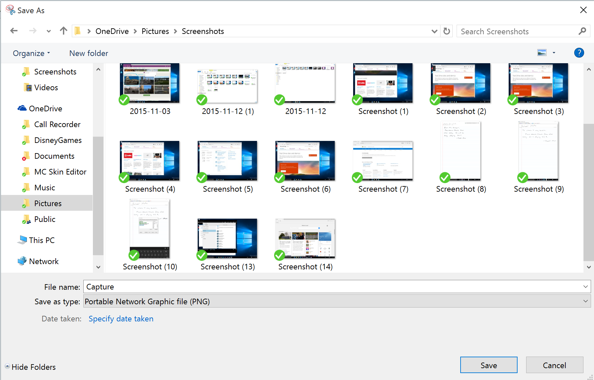Toggle Hide Folders at the bottom

tap(30, 367)
